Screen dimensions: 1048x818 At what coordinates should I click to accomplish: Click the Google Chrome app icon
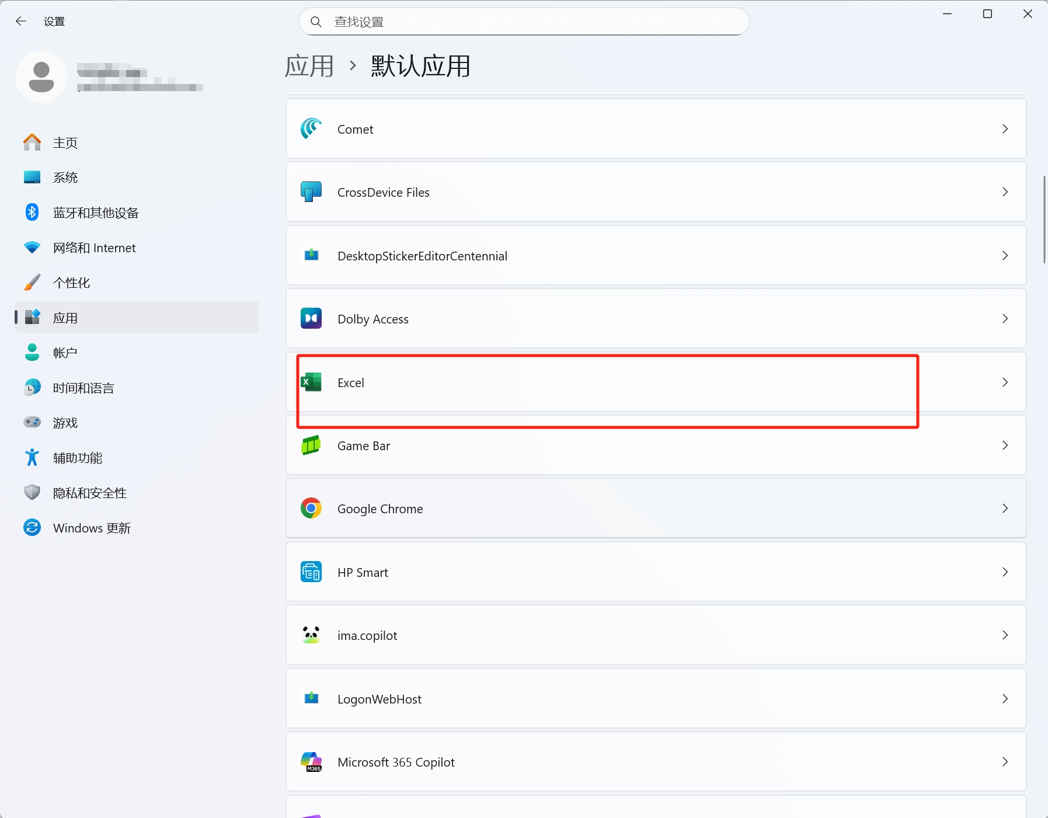311,508
